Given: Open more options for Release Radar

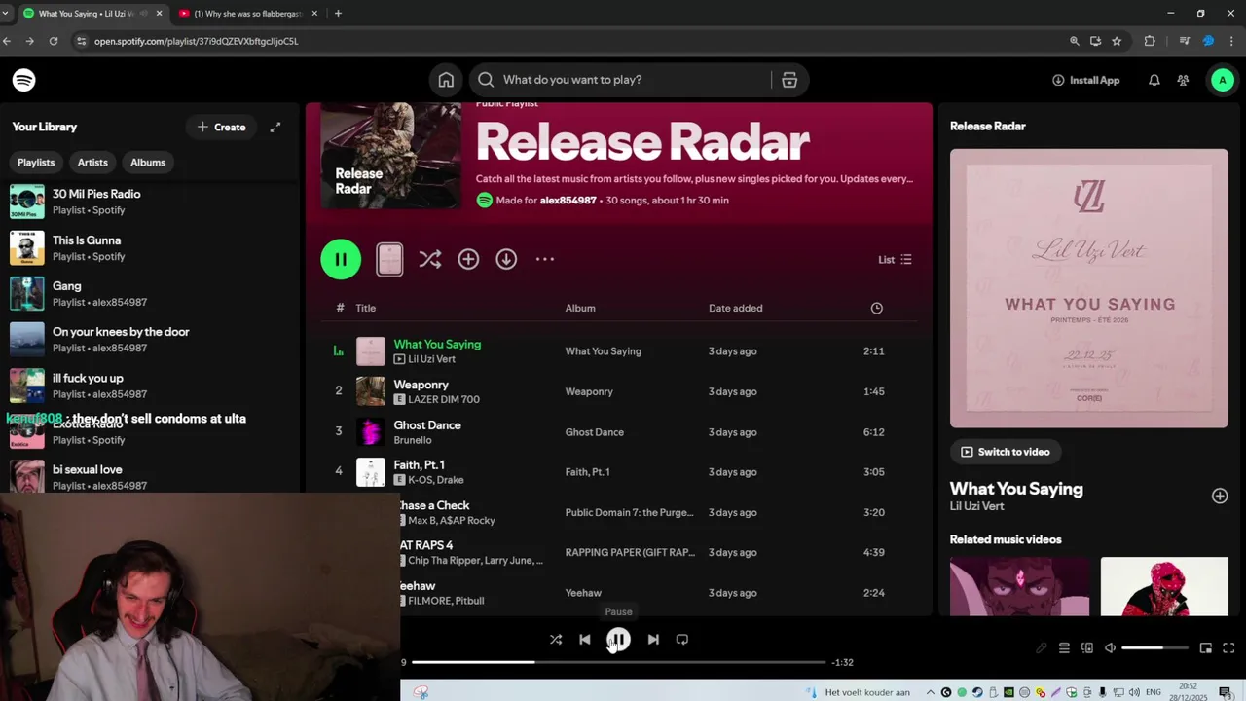Looking at the screenshot, I should pos(545,259).
